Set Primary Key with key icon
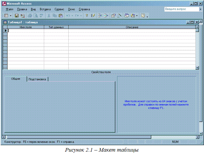204x156 pixels. 87,16
